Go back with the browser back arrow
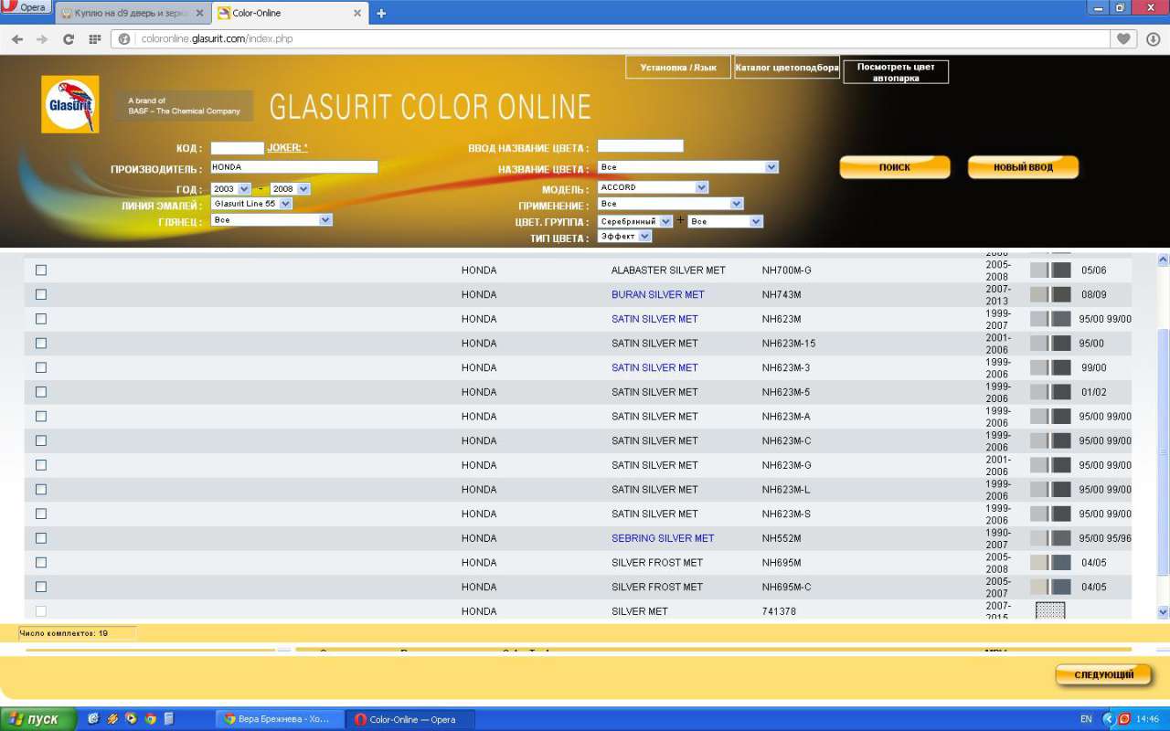The width and height of the screenshot is (1170, 731). click(x=17, y=39)
